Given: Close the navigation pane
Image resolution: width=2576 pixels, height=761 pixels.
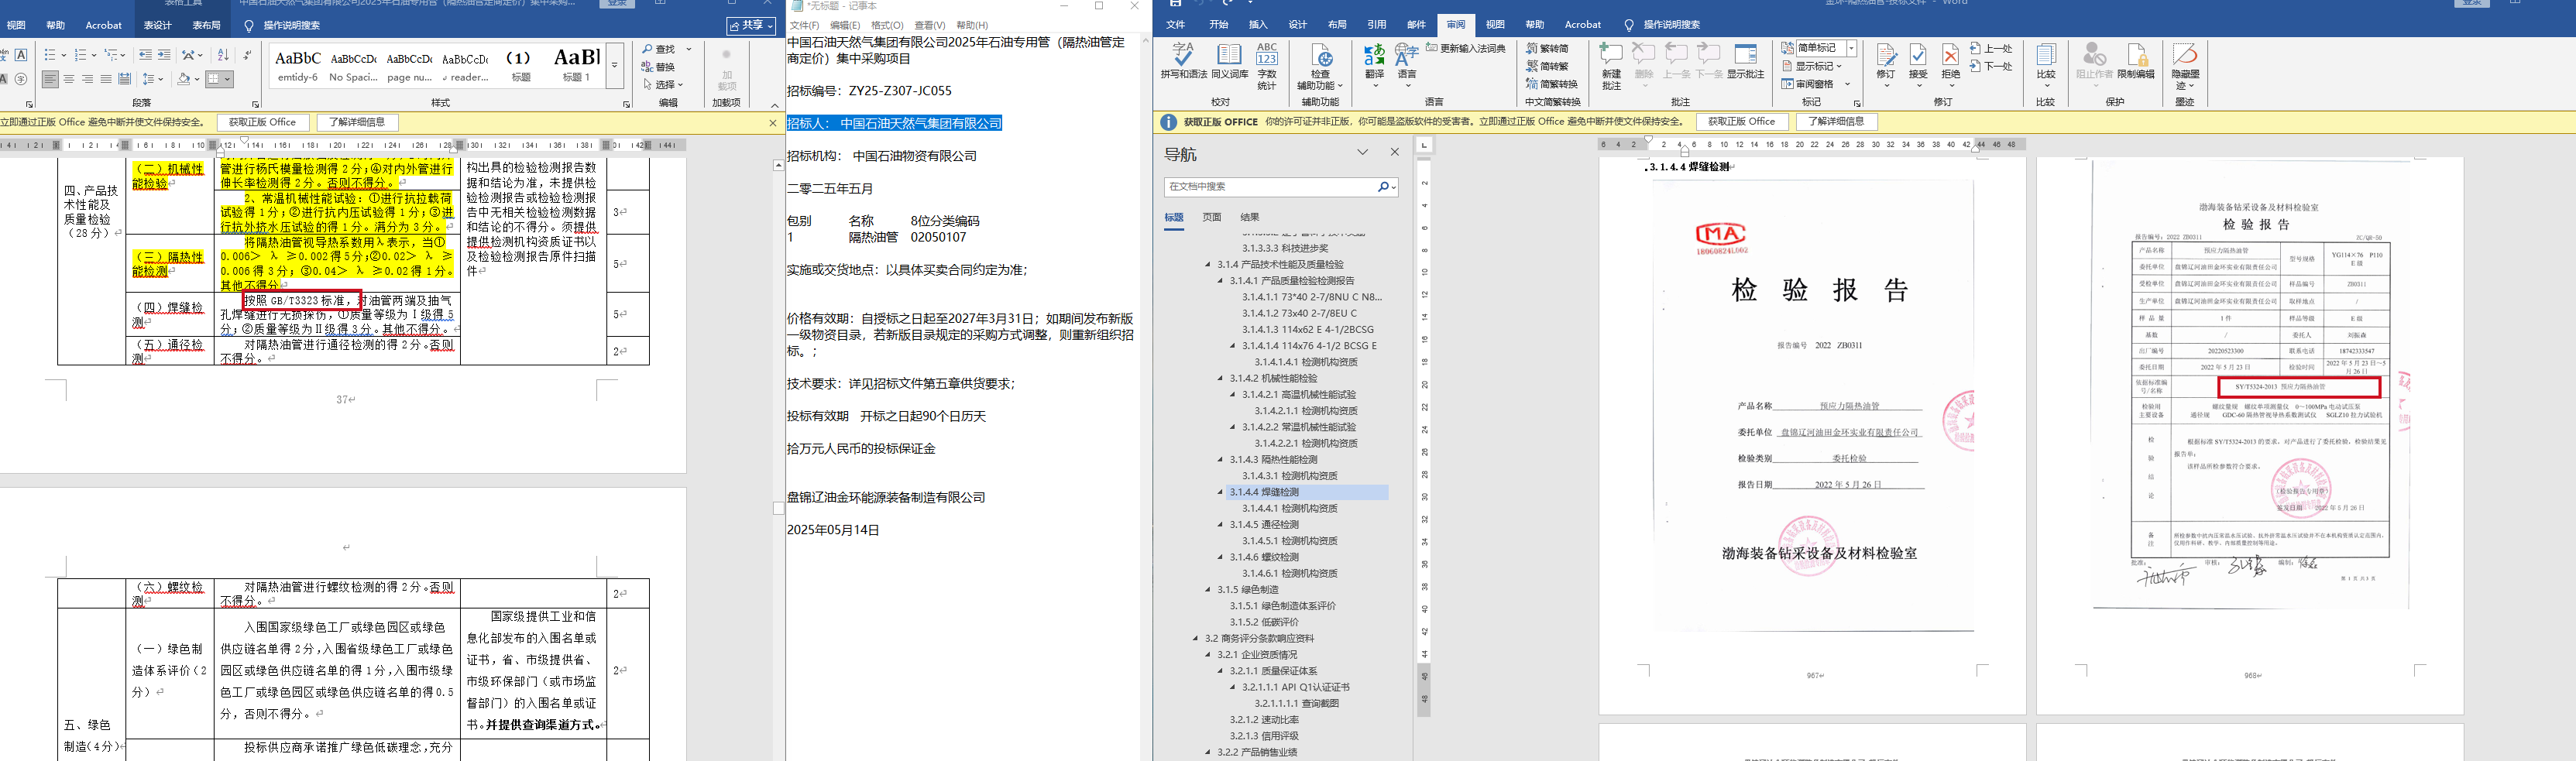Looking at the screenshot, I should (x=1395, y=152).
